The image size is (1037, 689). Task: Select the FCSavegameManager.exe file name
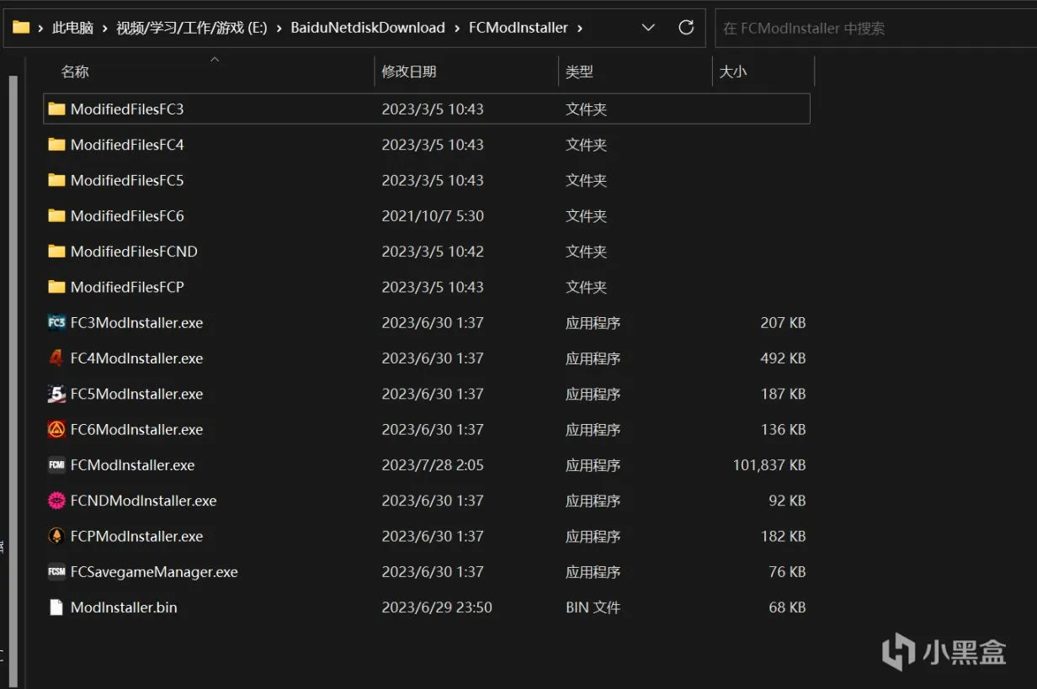tap(154, 571)
